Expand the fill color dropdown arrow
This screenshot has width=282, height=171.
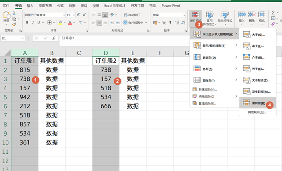click(65, 23)
